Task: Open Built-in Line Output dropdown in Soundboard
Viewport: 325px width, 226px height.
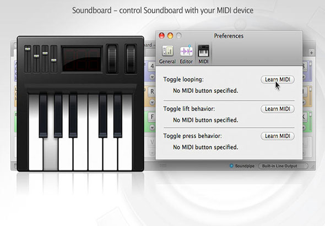Action: pyautogui.click(x=283, y=166)
